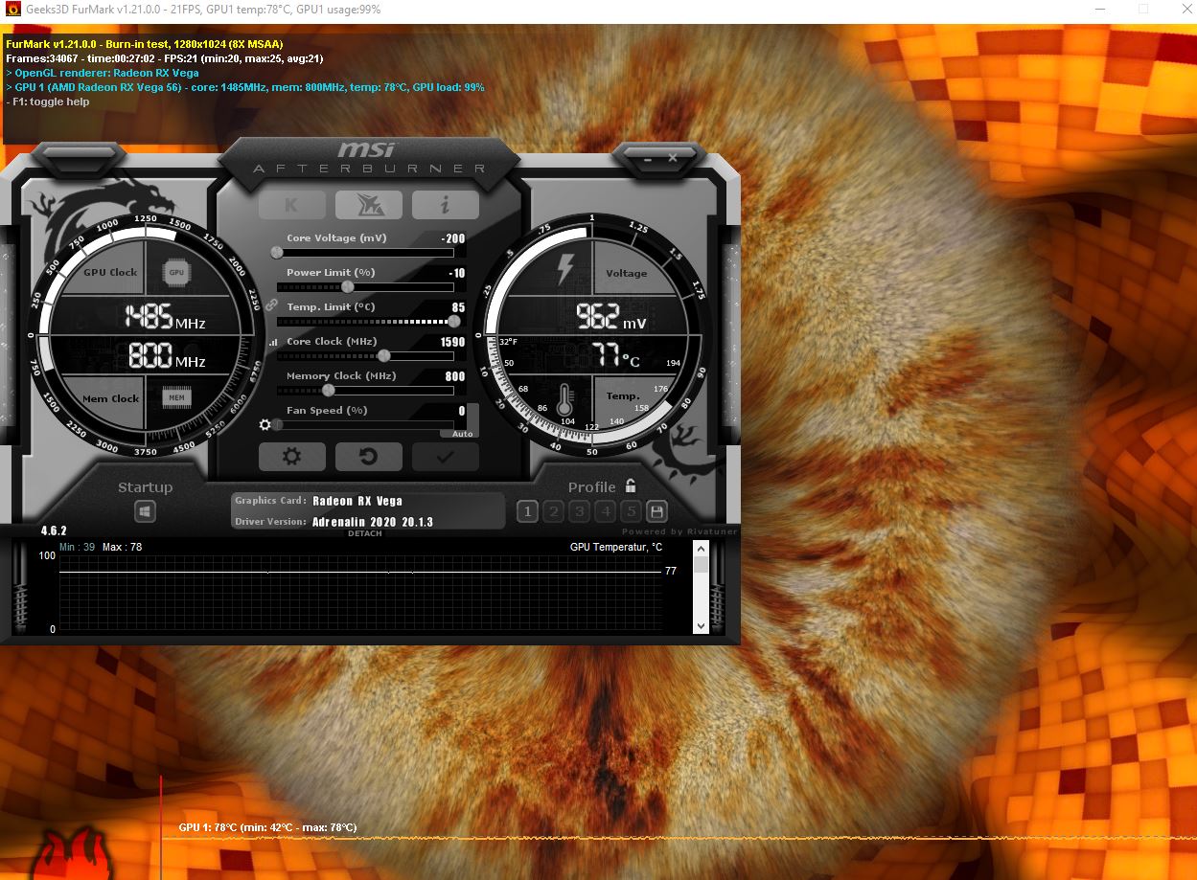The width and height of the screenshot is (1197, 880).
Task: Click the Core Clock value field 1590
Action: pos(452,342)
